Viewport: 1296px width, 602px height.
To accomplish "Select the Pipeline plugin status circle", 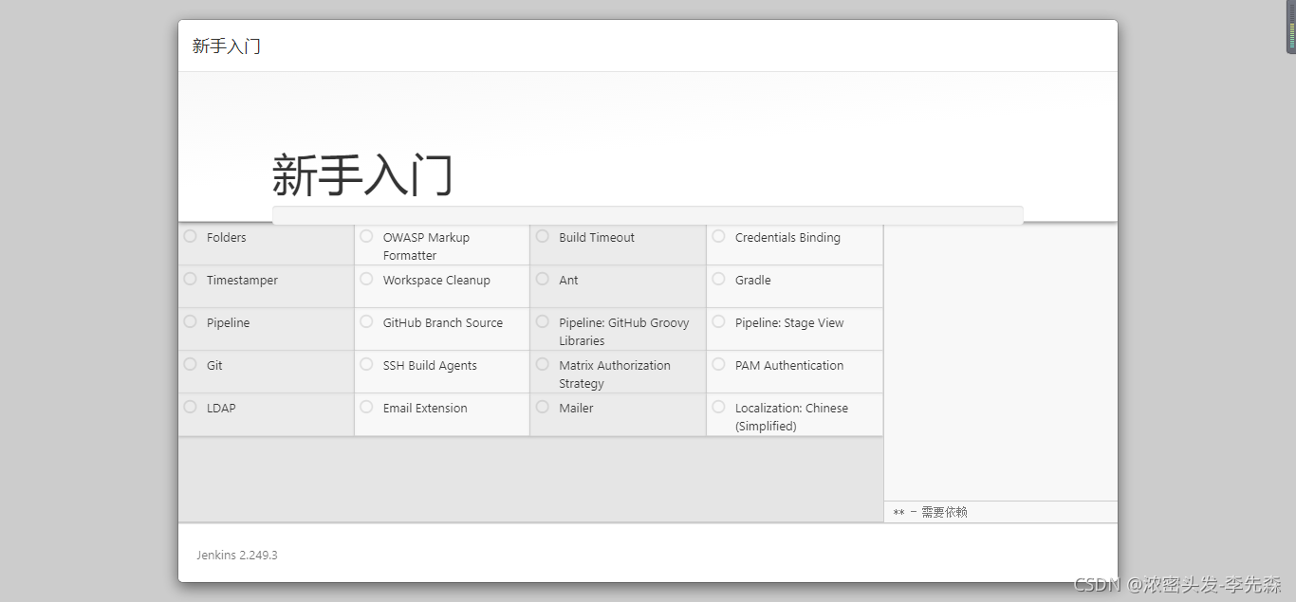I will point(190,321).
